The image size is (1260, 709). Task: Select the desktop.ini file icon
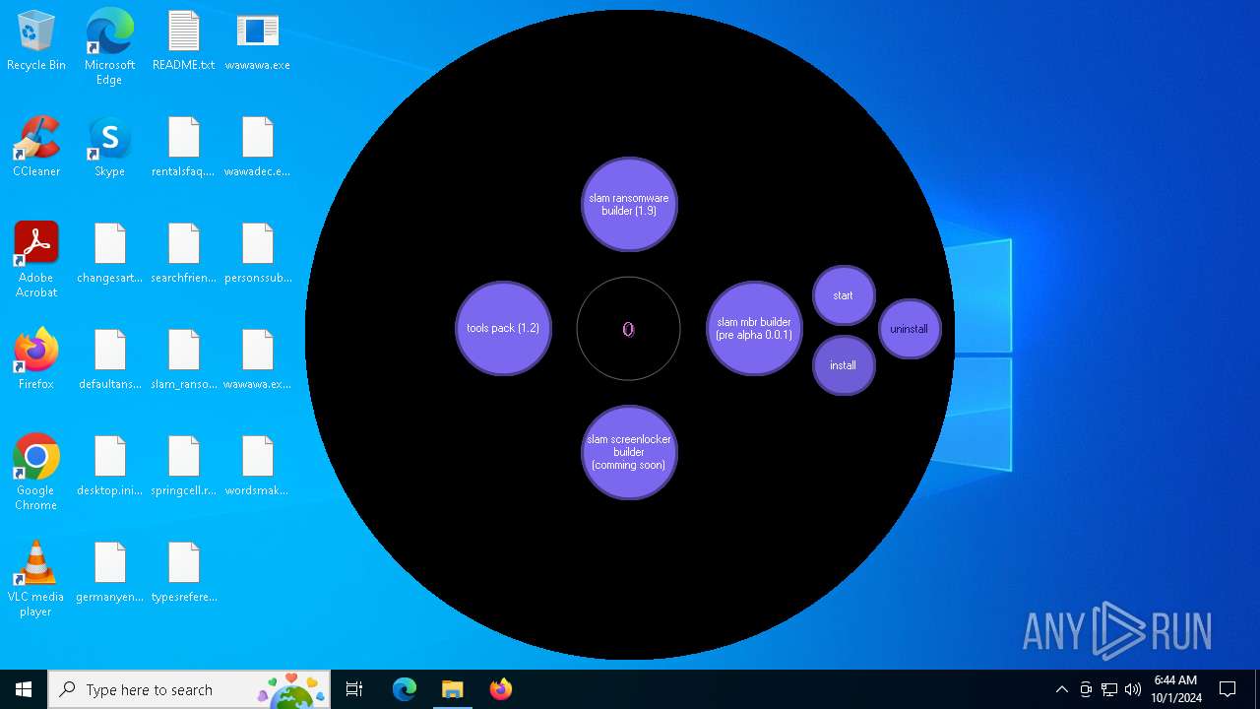[109, 467]
